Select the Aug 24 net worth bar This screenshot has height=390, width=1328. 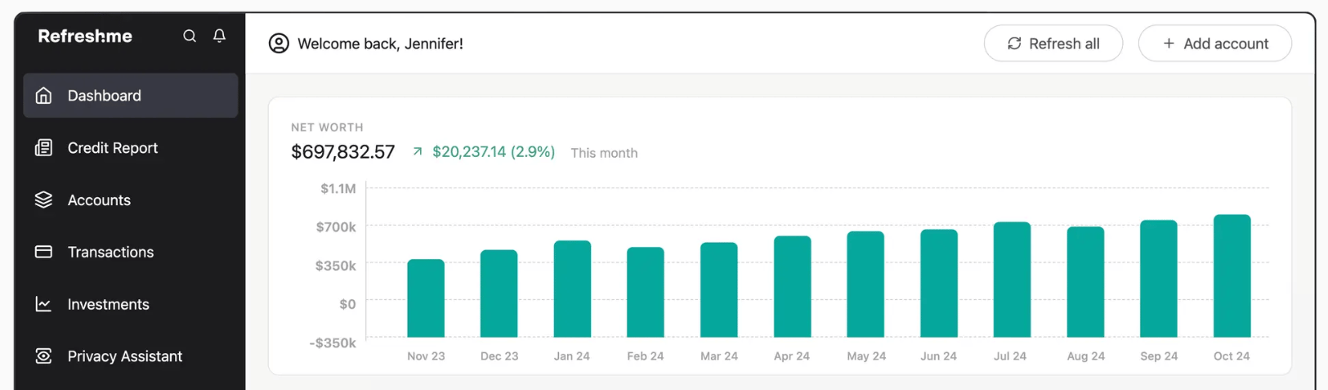click(x=1086, y=282)
